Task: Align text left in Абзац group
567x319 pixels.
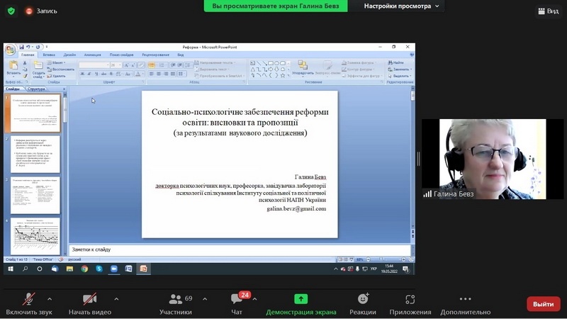Action: [x=151, y=74]
